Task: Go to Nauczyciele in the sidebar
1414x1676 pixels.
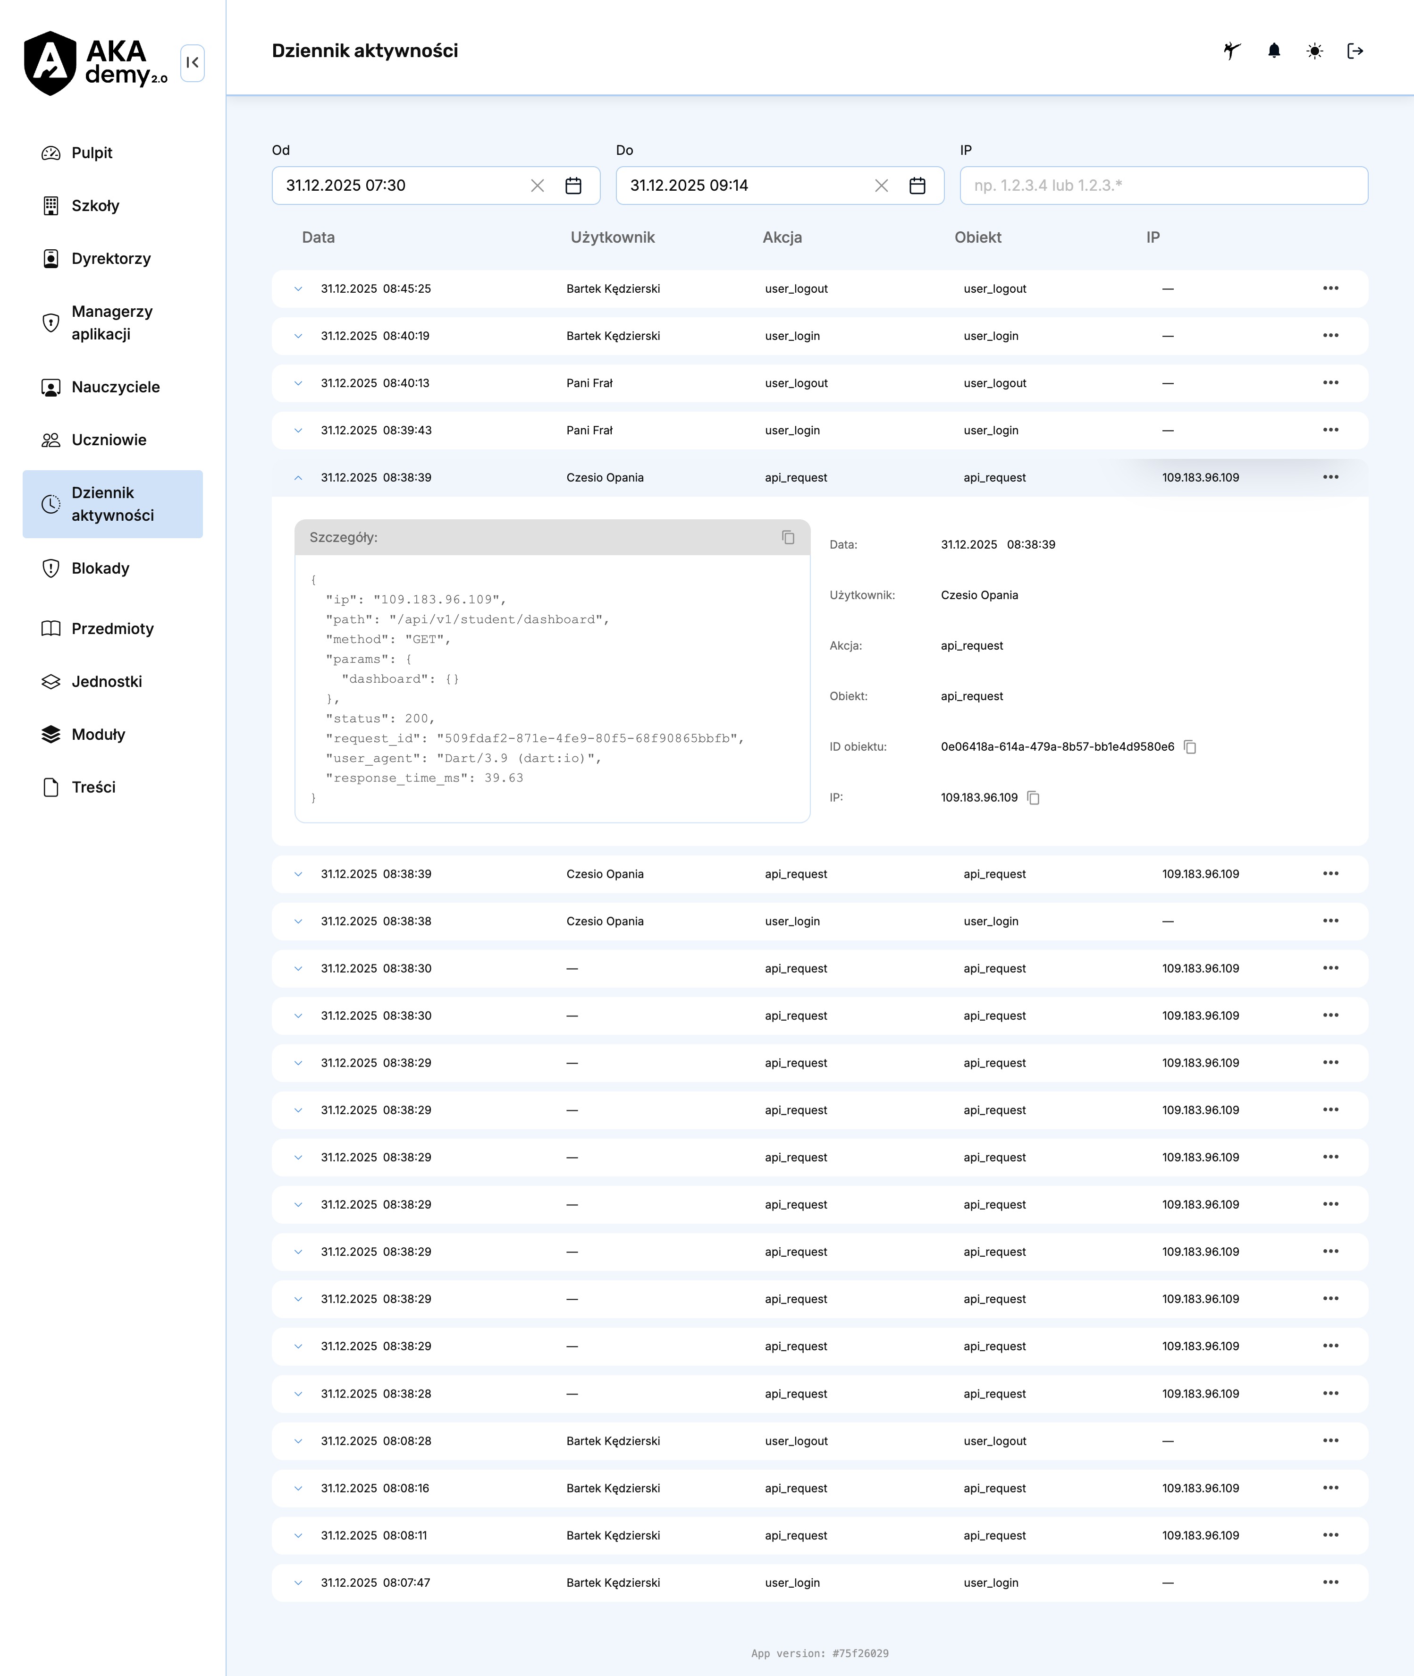Action: (116, 387)
